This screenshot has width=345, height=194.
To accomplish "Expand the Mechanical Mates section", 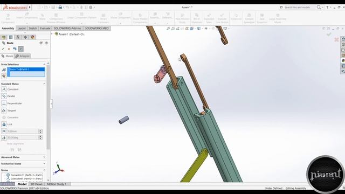I will (44, 164).
